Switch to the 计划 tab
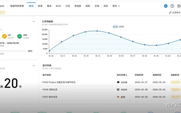This screenshot has height=113, width=181. (68, 6)
